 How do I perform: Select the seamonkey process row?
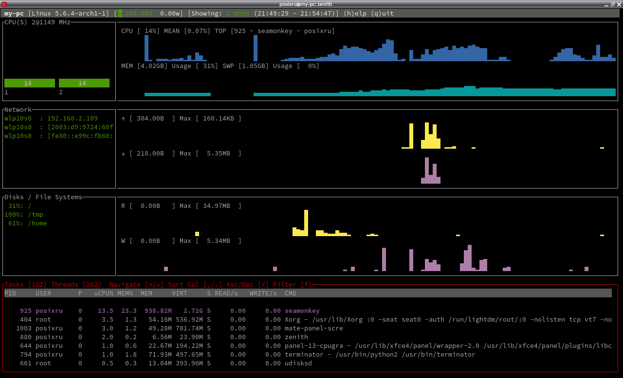tap(308, 311)
